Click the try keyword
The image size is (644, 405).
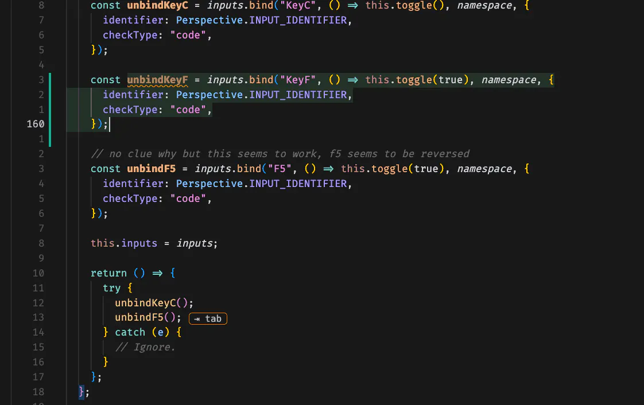pyautogui.click(x=111, y=287)
